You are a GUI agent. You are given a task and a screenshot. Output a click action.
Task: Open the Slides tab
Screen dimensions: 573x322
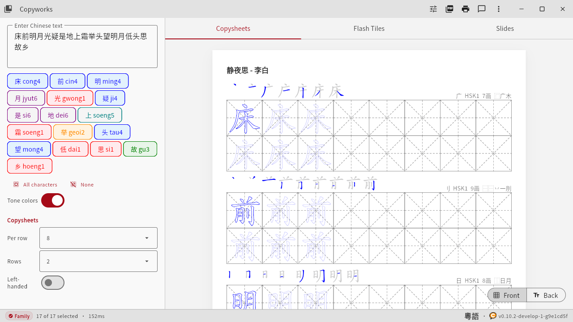[505, 28]
